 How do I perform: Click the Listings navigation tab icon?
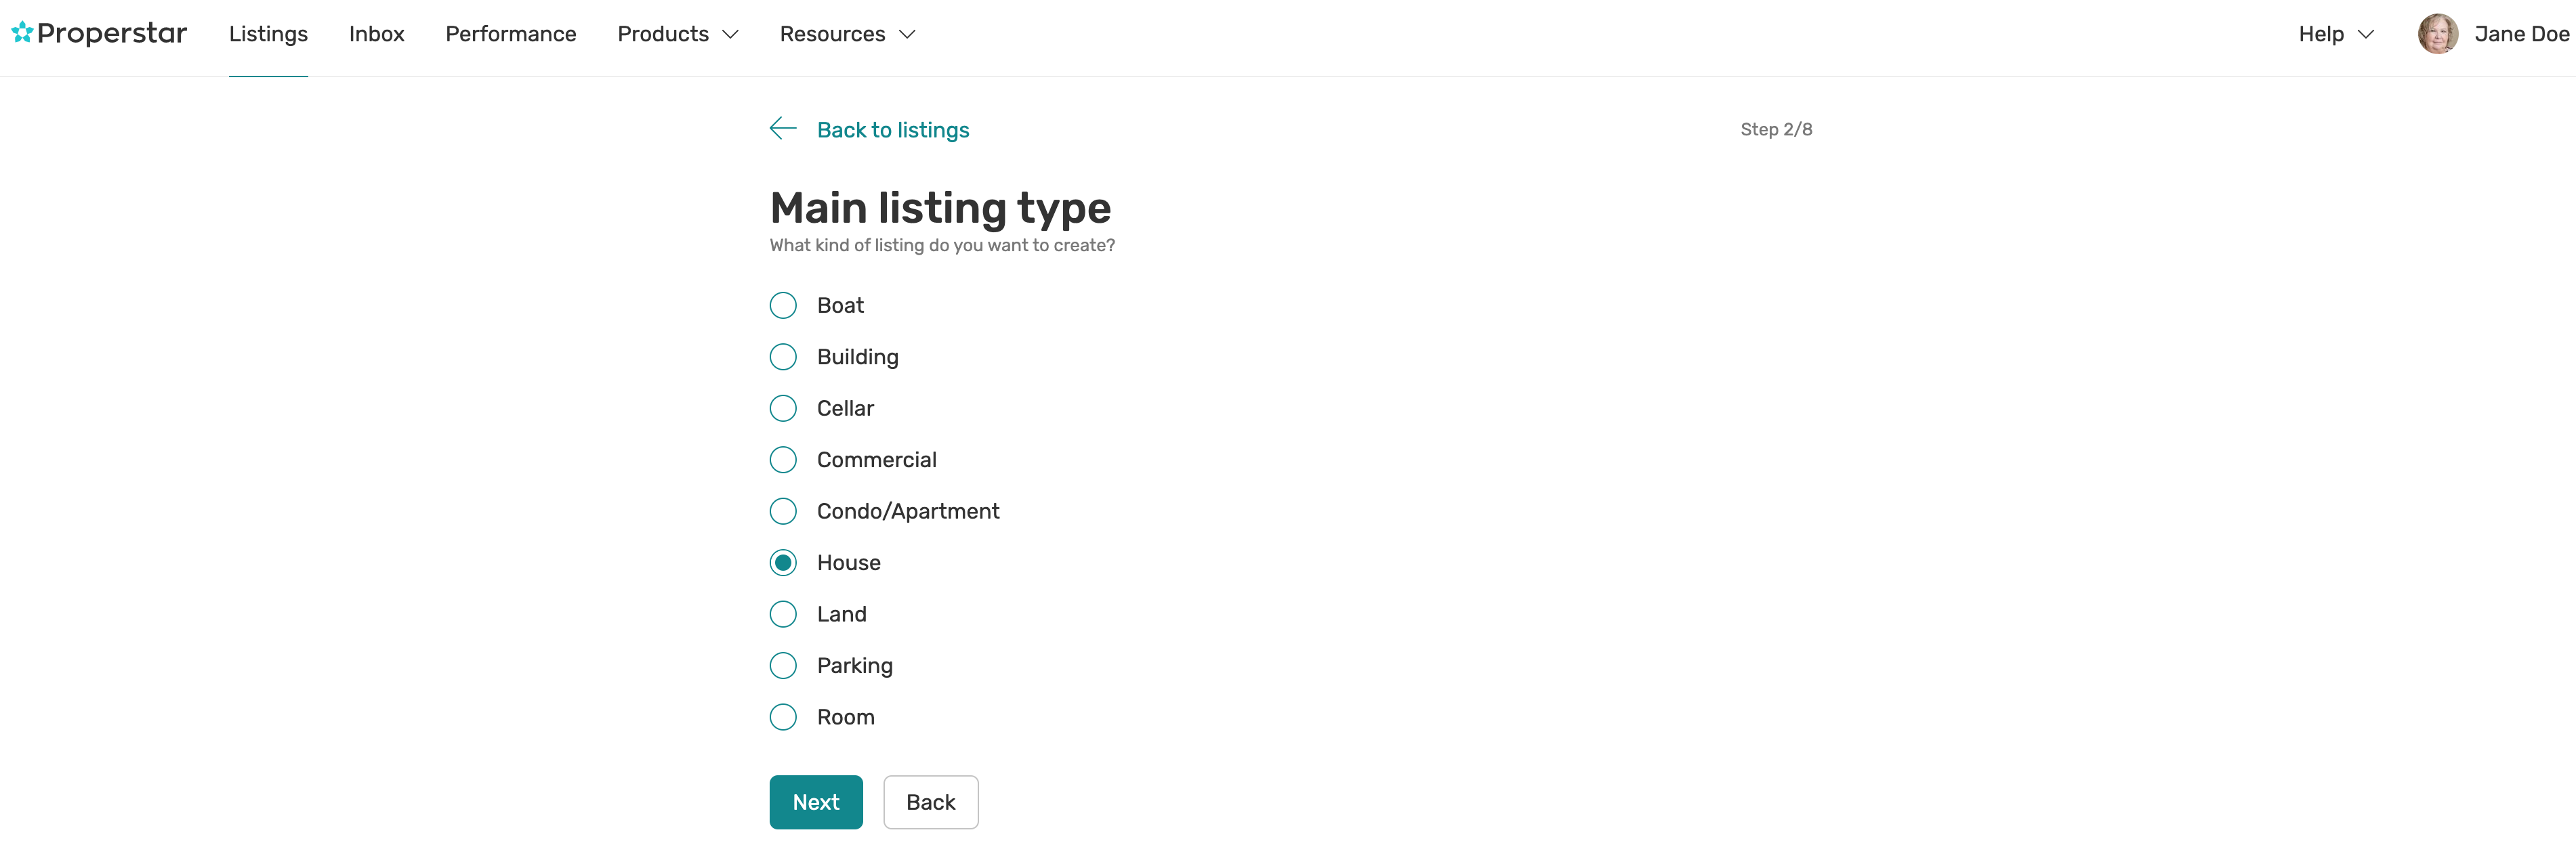click(268, 32)
